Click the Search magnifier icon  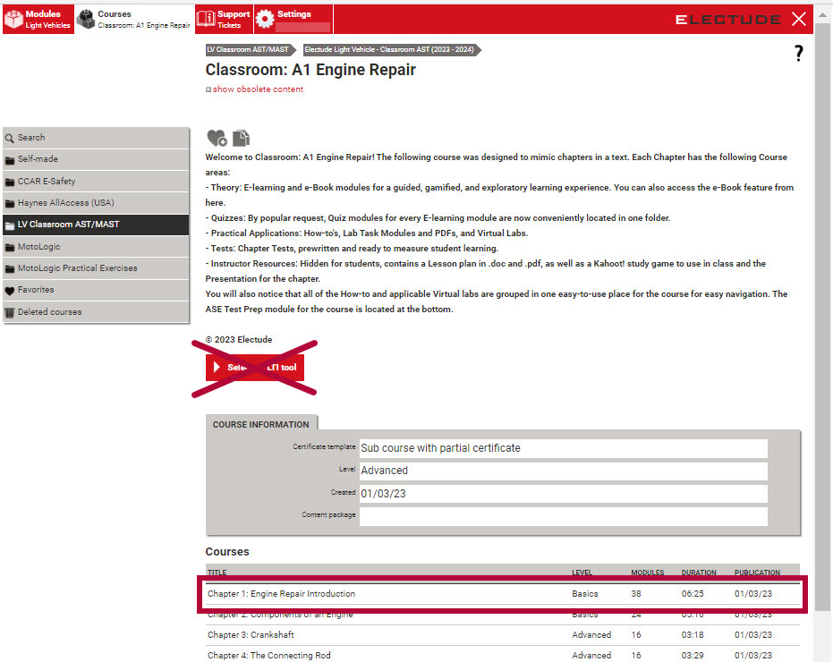10,139
